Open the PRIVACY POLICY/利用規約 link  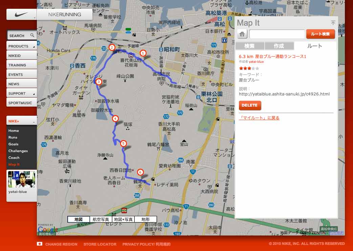[x=146, y=244]
